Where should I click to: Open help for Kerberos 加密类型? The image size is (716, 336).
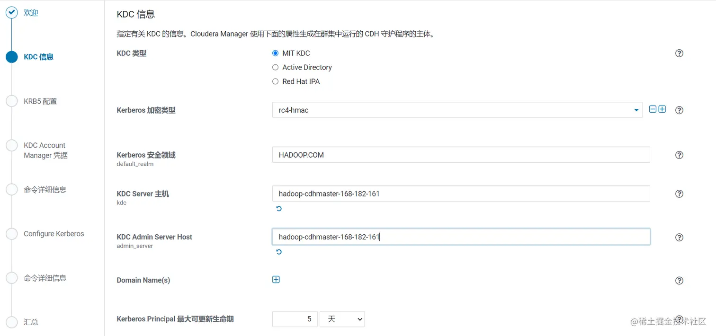click(x=679, y=110)
